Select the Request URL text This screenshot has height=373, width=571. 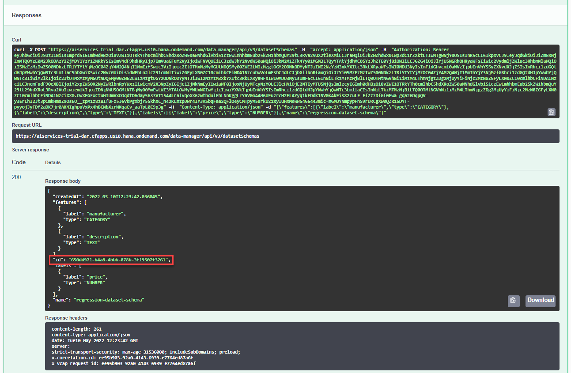137,136
